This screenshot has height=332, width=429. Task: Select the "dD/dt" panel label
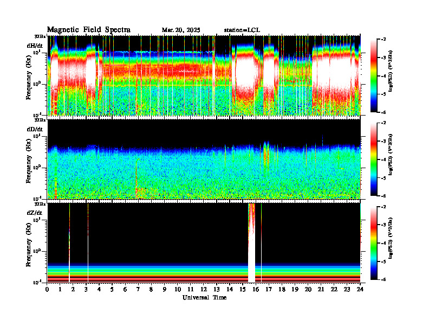point(35,129)
